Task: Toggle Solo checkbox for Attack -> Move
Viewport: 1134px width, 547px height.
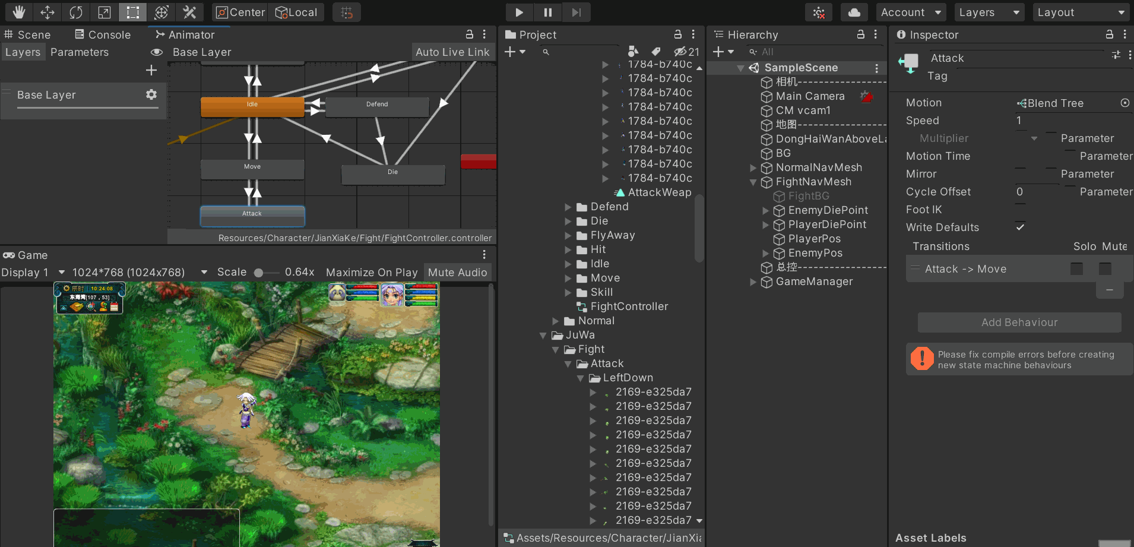Action: click(1076, 268)
